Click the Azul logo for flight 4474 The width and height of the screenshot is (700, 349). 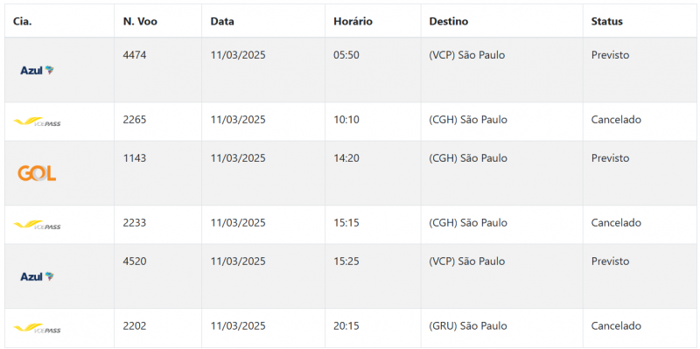pyautogui.click(x=37, y=70)
